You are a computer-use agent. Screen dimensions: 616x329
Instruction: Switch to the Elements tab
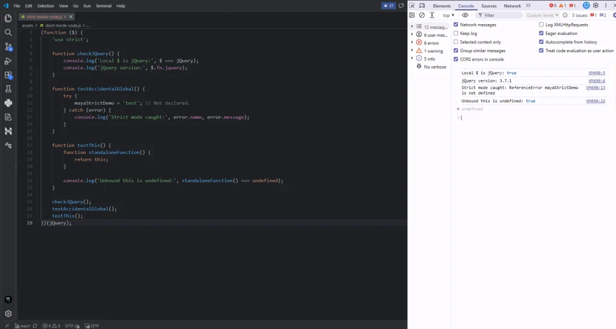(x=442, y=6)
